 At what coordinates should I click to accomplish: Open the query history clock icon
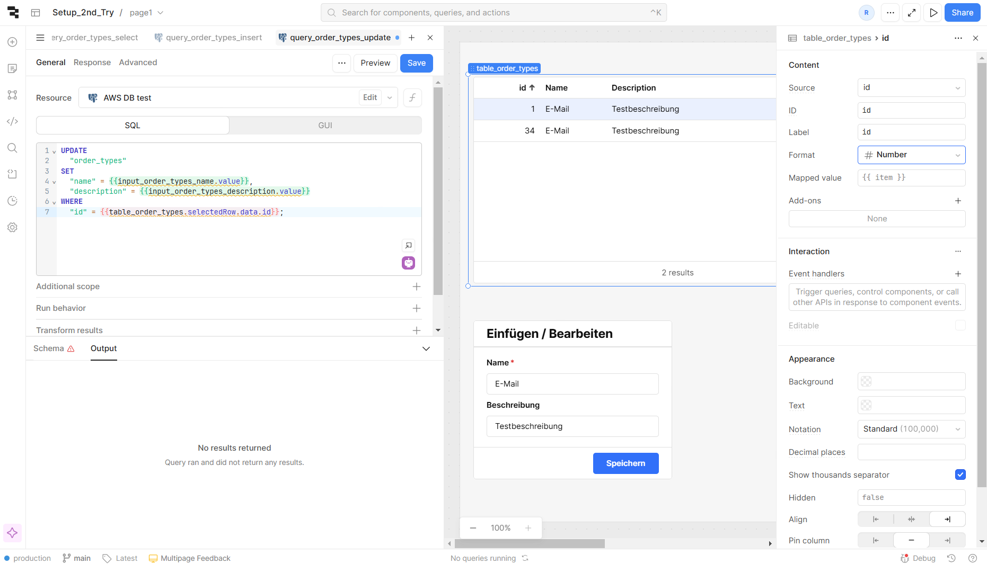tap(13, 201)
